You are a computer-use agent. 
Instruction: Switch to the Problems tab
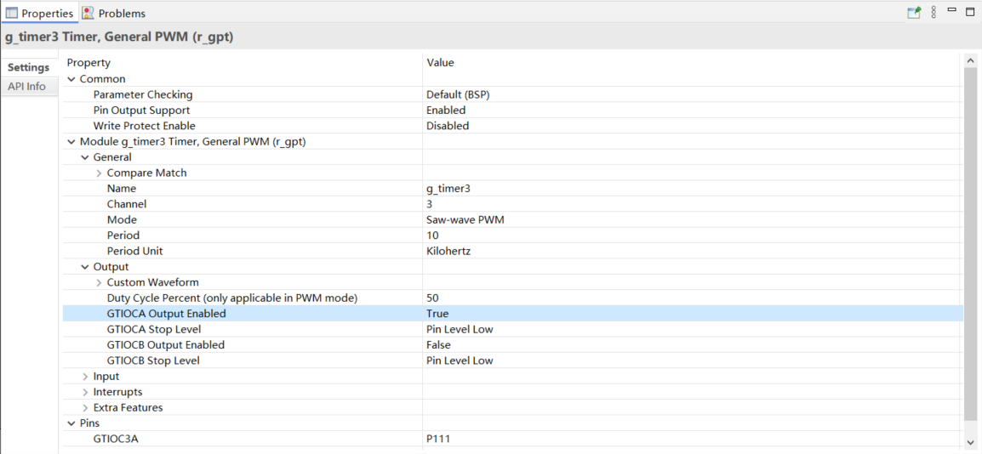pyautogui.click(x=121, y=14)
